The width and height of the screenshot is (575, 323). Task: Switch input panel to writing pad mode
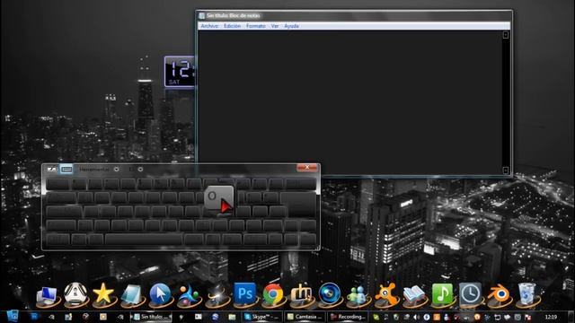tap(52, 170)
